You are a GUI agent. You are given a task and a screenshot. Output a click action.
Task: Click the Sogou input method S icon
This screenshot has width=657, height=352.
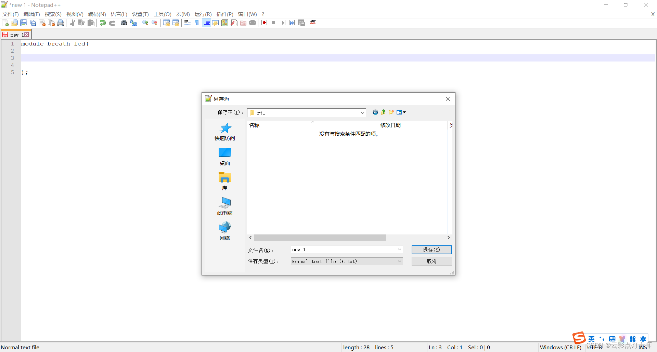579,338
